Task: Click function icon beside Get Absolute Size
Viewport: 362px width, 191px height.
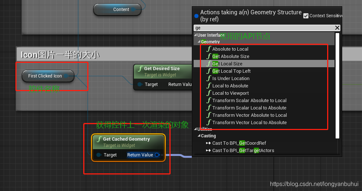Action: click(209, 56)
